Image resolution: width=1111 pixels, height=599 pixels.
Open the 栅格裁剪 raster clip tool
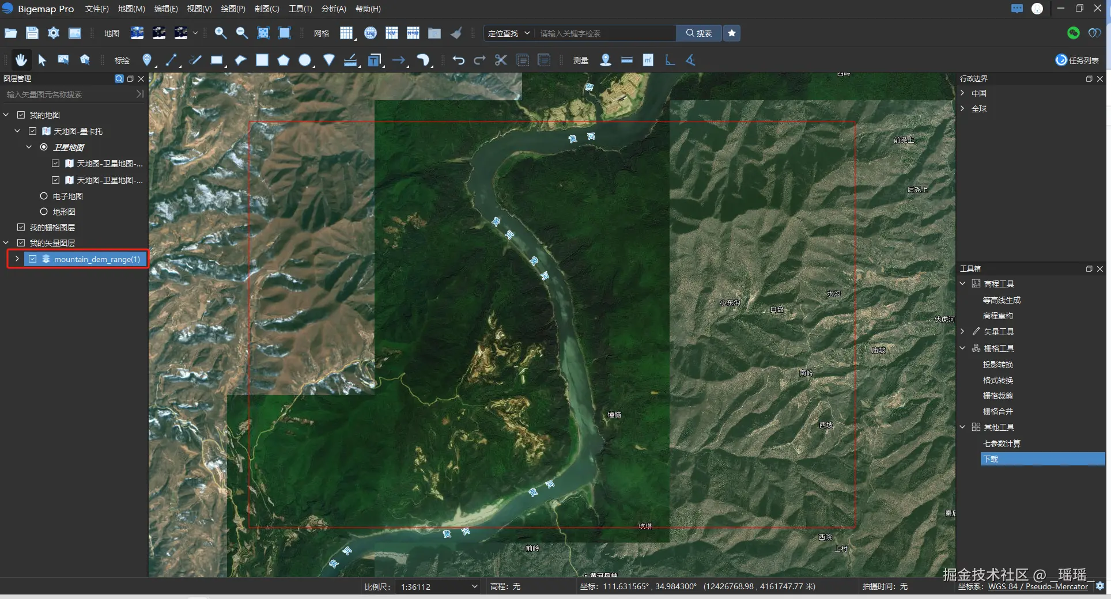click(x=998, y=396)
